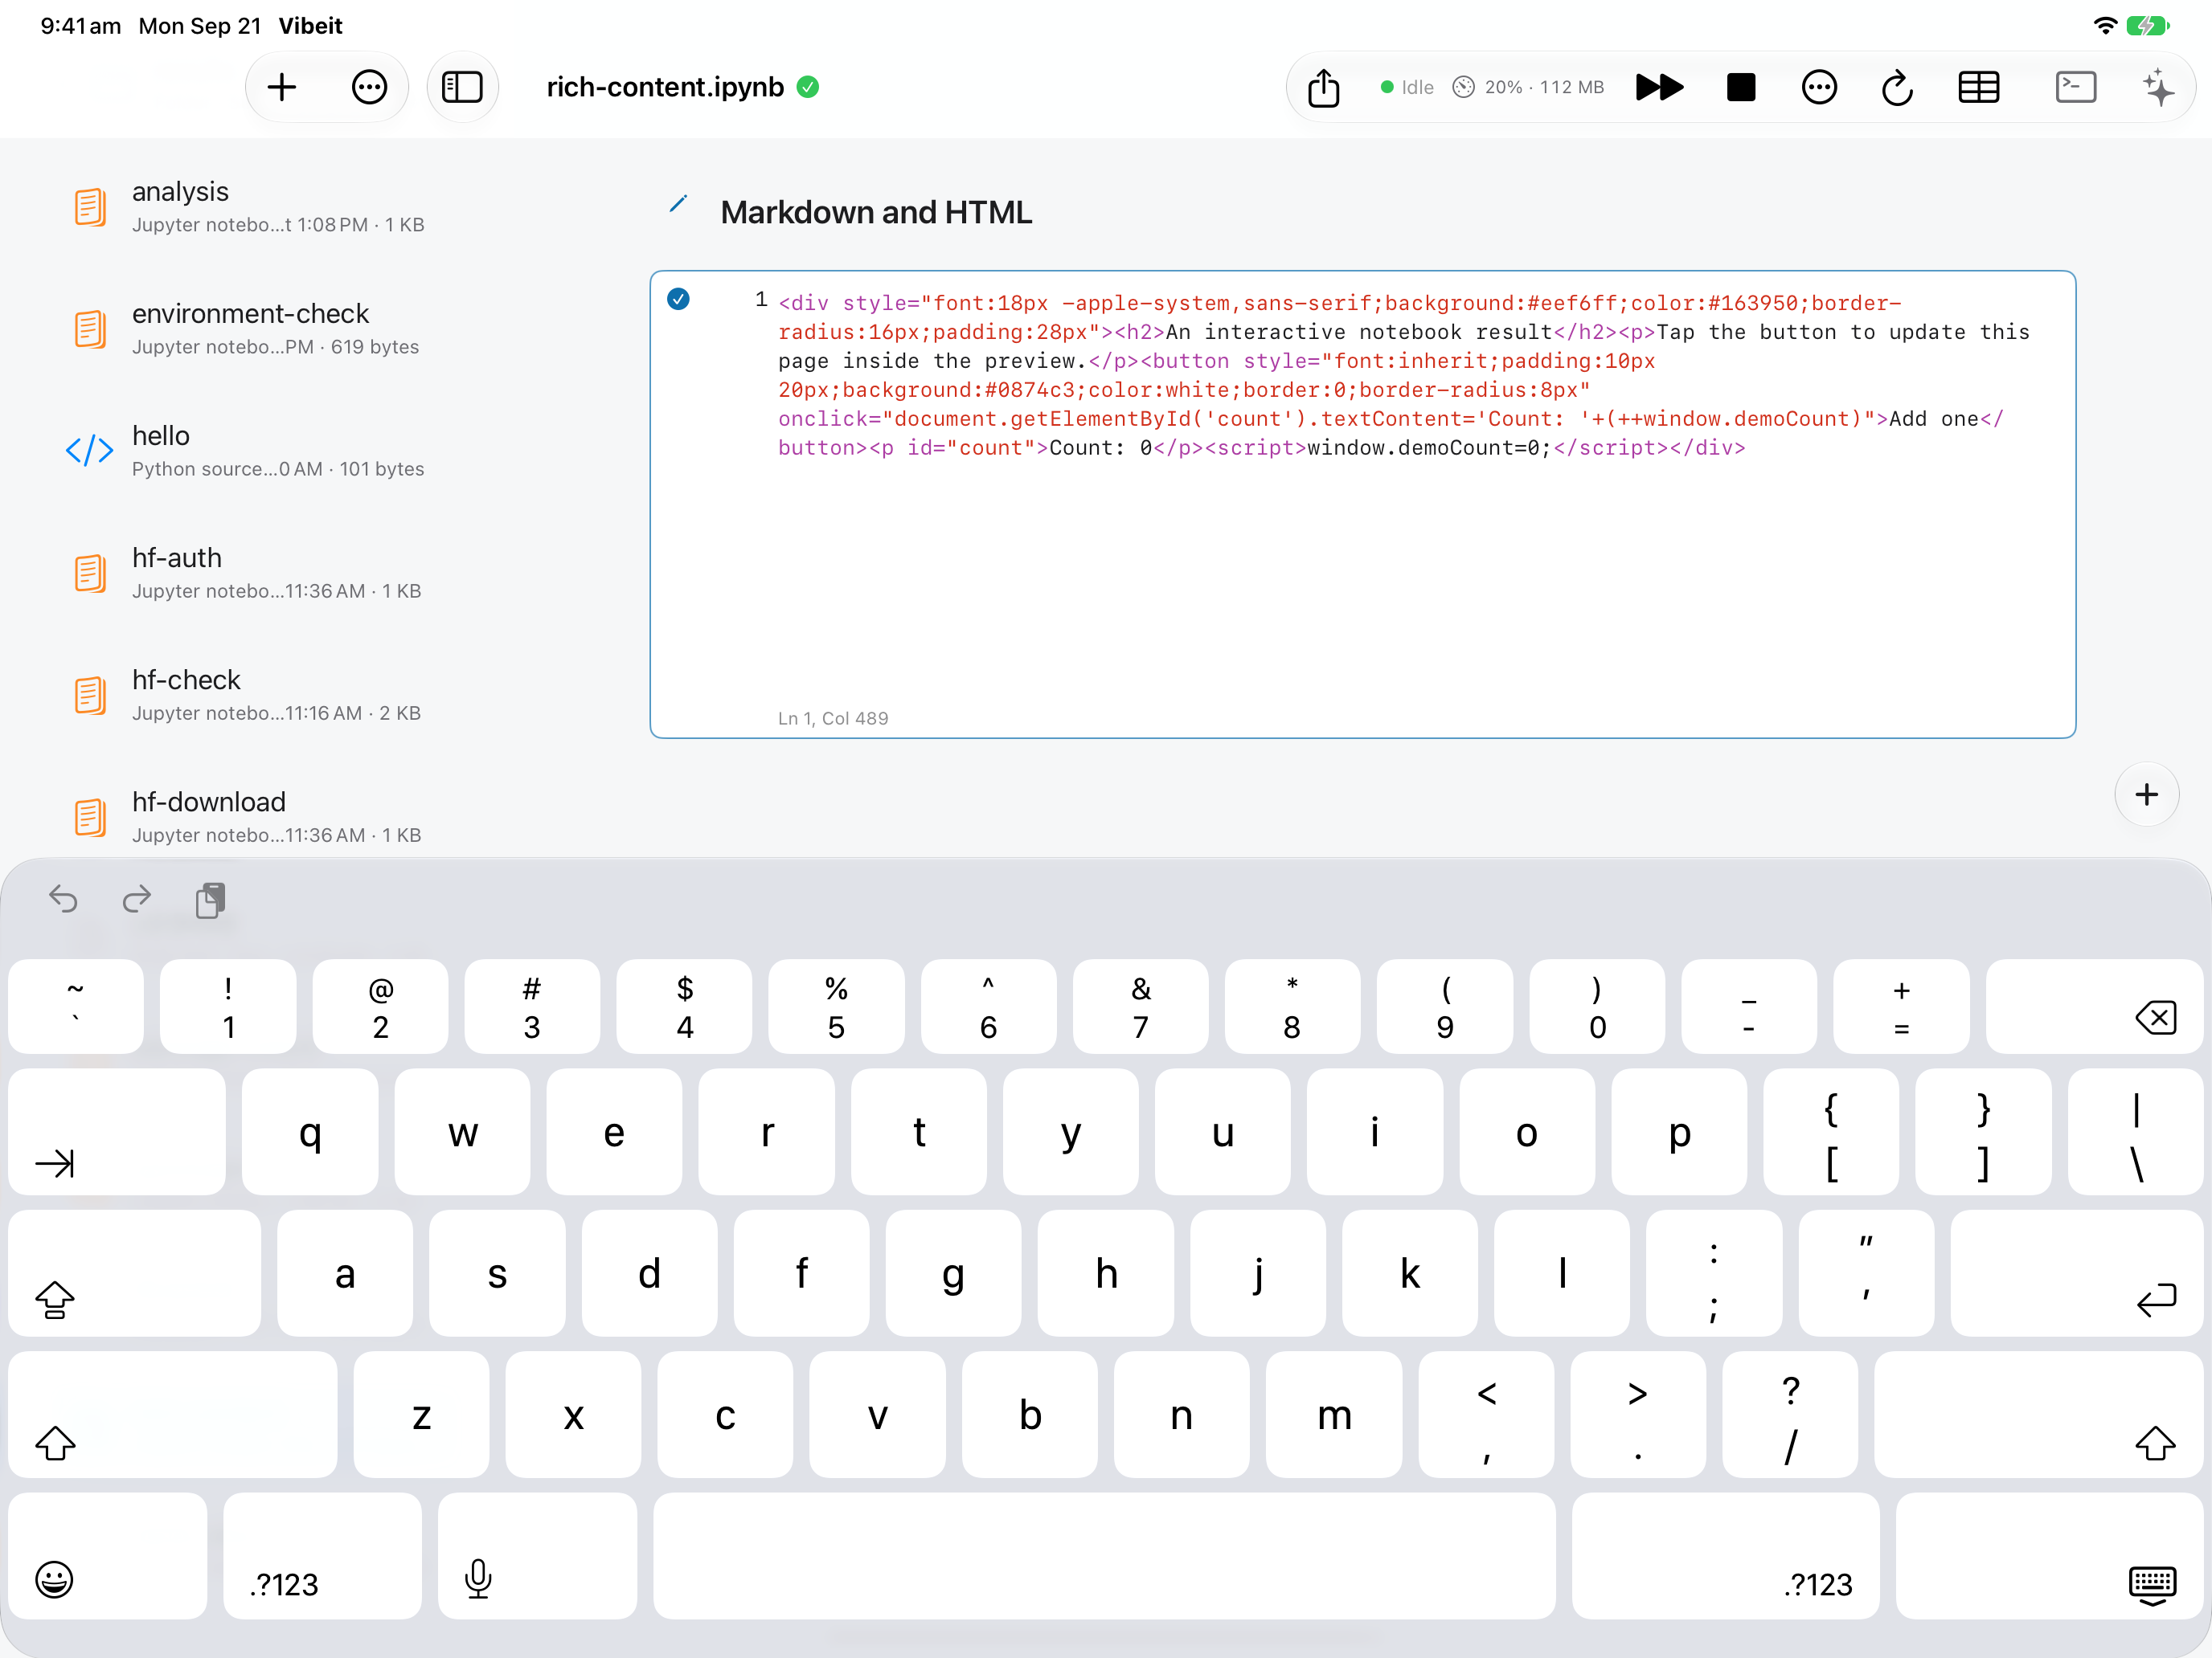The width and height of the screenshot is (2212, 1658).
Task: Tap the green saved checkmark badge
Action: pos(808,88)
